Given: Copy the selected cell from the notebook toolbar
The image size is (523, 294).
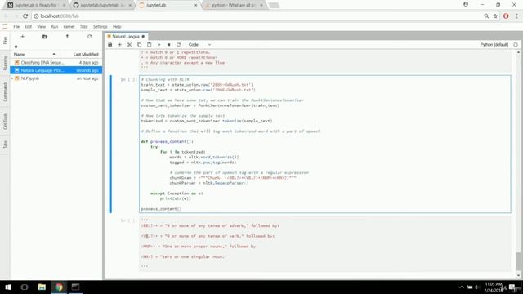Looking at the screenshot, I should [x=140, y=45].
